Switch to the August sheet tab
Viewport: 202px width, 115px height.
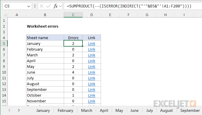click(167, 110)
